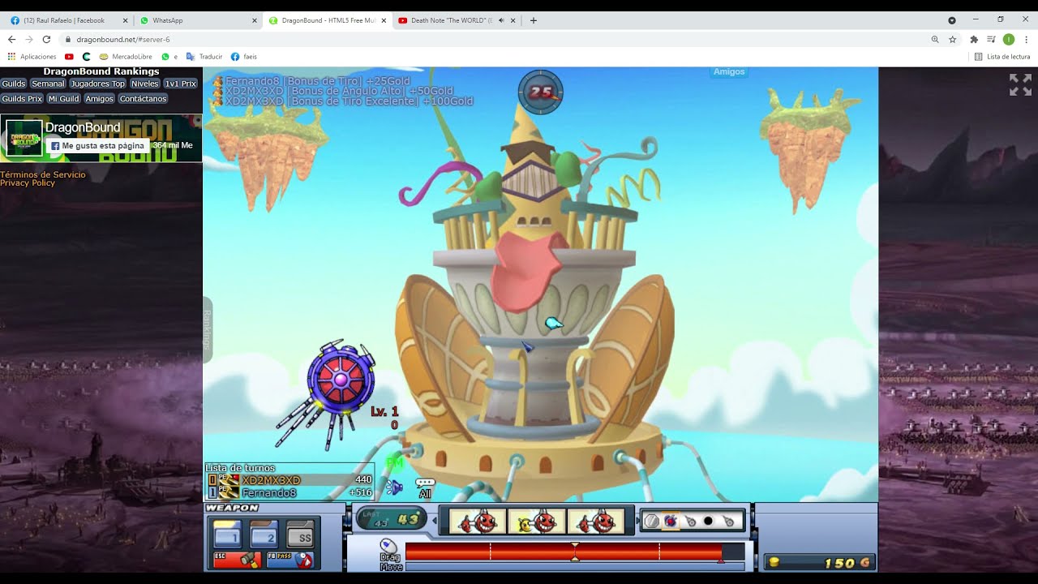The width and height of the screenshot is (1038, 584).
Task: Open Mi Guild page
Action: pos(63,98)
